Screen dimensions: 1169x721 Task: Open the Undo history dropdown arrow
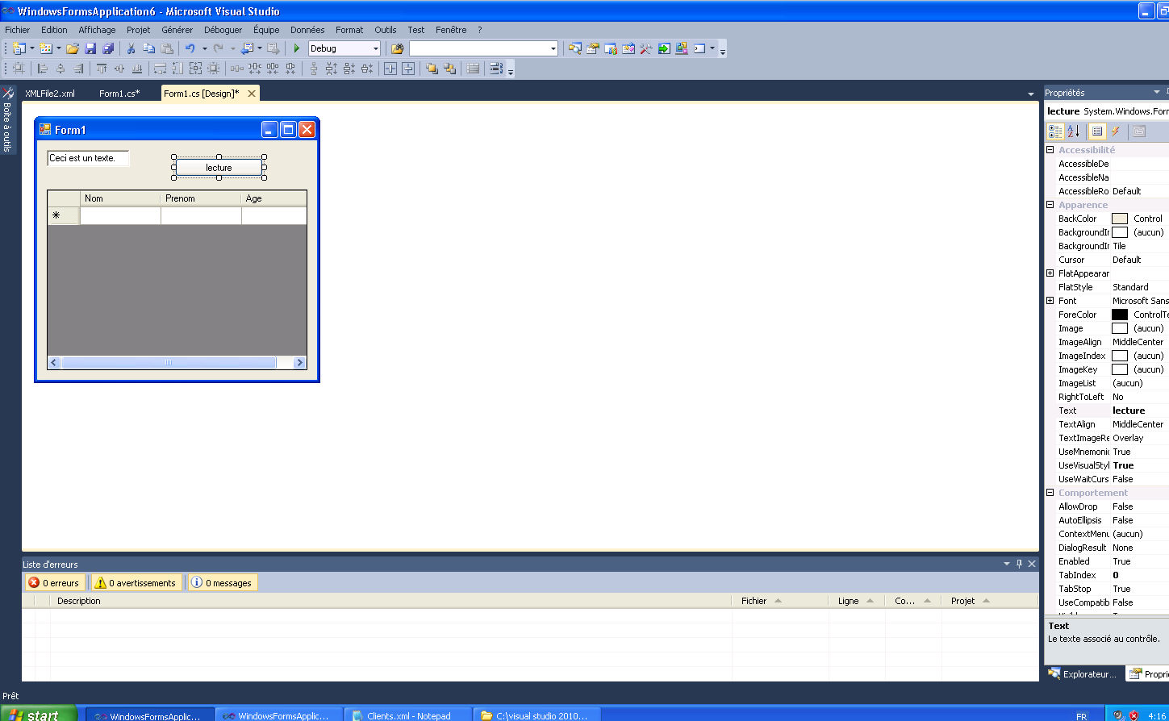204,48
